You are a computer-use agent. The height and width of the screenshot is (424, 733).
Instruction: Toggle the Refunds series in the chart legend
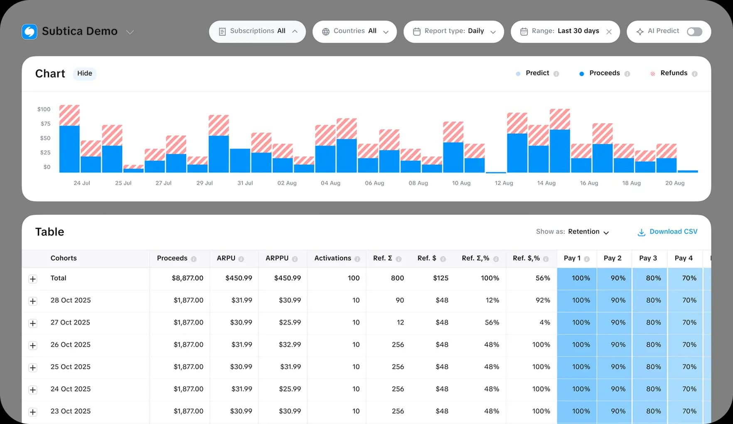point(674,73)
